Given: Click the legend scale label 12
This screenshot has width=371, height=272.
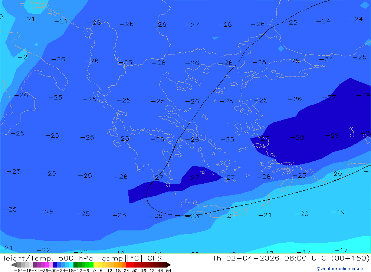Looking at the screenshot, I should 109,271.
